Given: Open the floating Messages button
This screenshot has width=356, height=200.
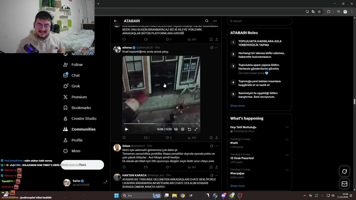Looking at the screenshot, I should click(x=344, y=184).
